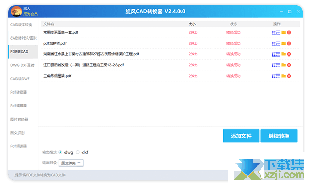Remove pdf加护栏.pdf using red X icon
This screenshot has width=311, height=185.
pos(289,43)
